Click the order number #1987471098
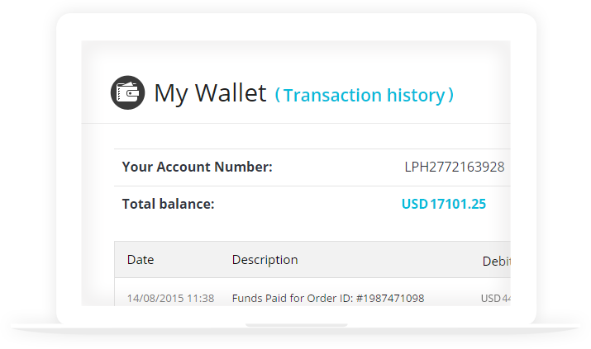This screenshot has height=349, width=591. click(390, 298)
